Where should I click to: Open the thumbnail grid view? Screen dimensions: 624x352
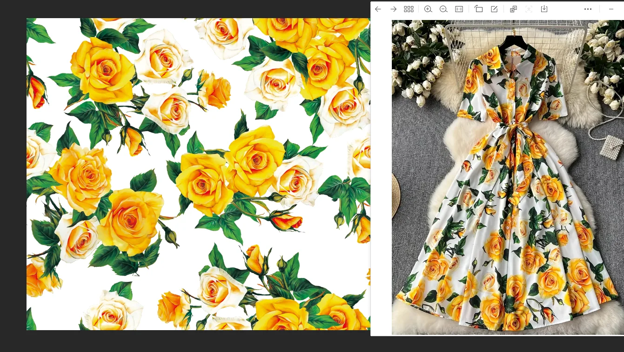pyautogui.click(x=409, y=9)
